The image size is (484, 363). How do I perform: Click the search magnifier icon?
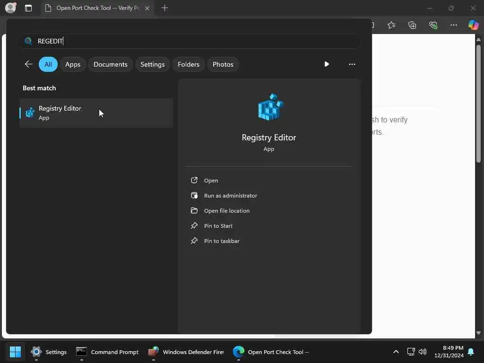click(x=28, y=41)
